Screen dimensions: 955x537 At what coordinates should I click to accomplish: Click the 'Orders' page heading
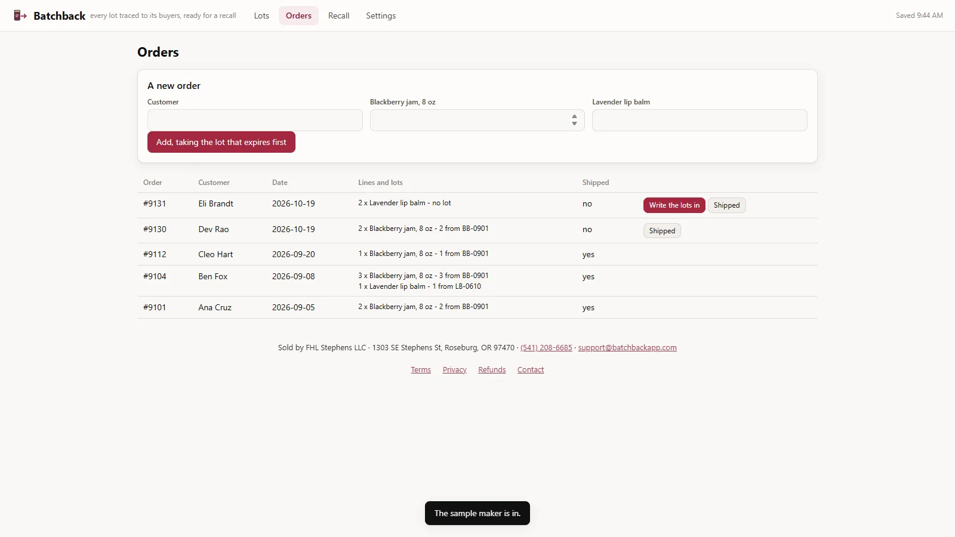pyautogui.click(x=158, y=52)
